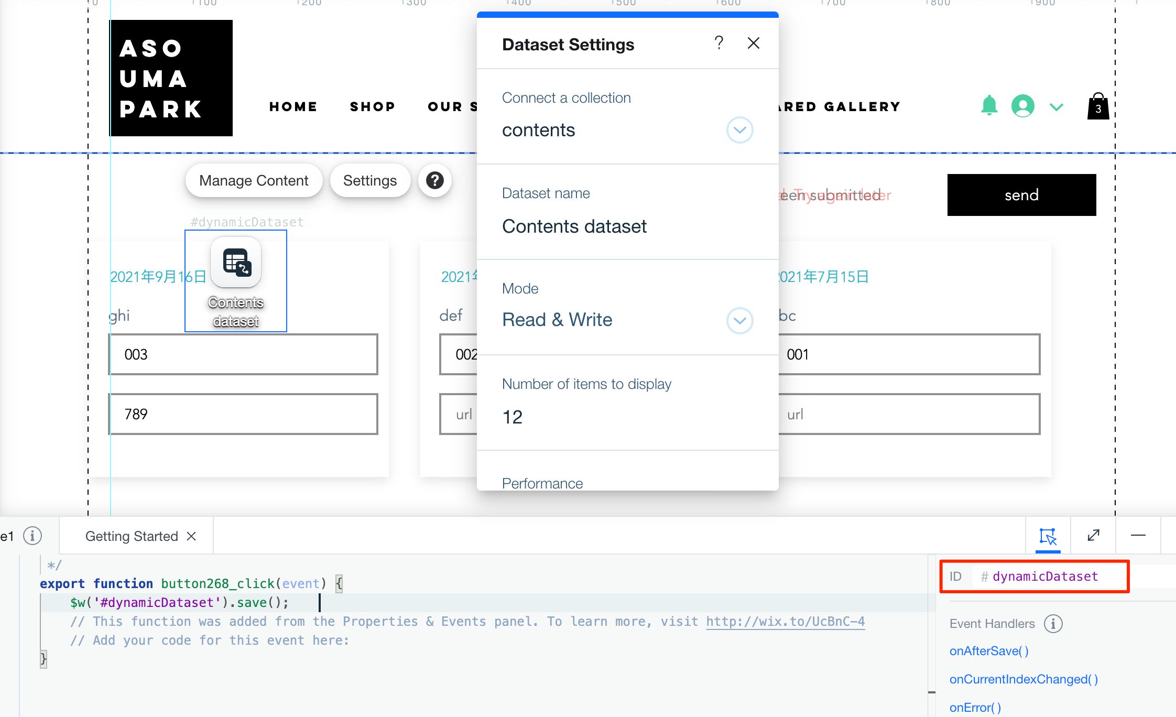Viewport: 1176px width, 717px height.
Task: Click the SHOP menu item
Action: (373, 106)
